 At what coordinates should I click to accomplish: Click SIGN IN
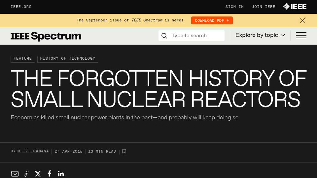[234, 7]
